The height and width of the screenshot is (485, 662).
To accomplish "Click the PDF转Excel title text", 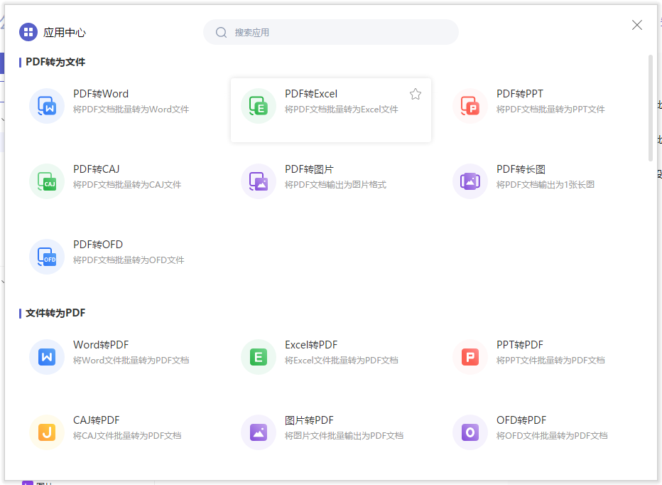I will click(x=311, y=94).
